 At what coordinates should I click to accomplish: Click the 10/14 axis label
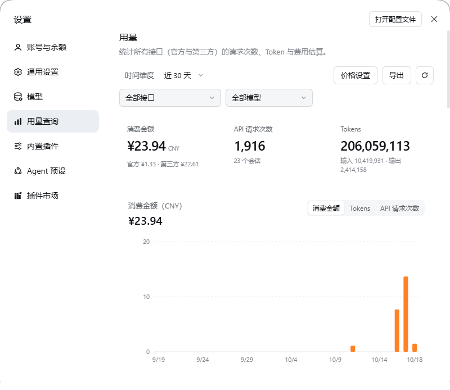(x=379, y=360)
